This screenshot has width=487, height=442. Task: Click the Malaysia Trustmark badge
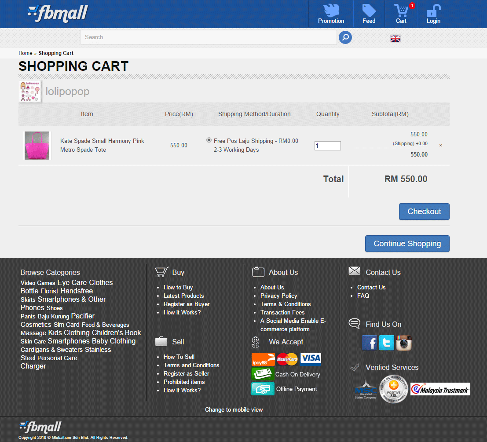point(440,389)
